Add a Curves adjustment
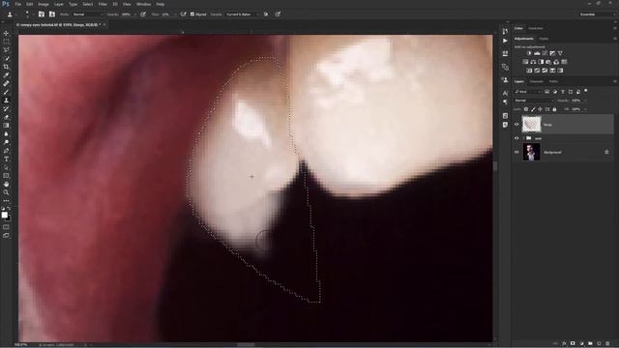 (x=545, y=53)
